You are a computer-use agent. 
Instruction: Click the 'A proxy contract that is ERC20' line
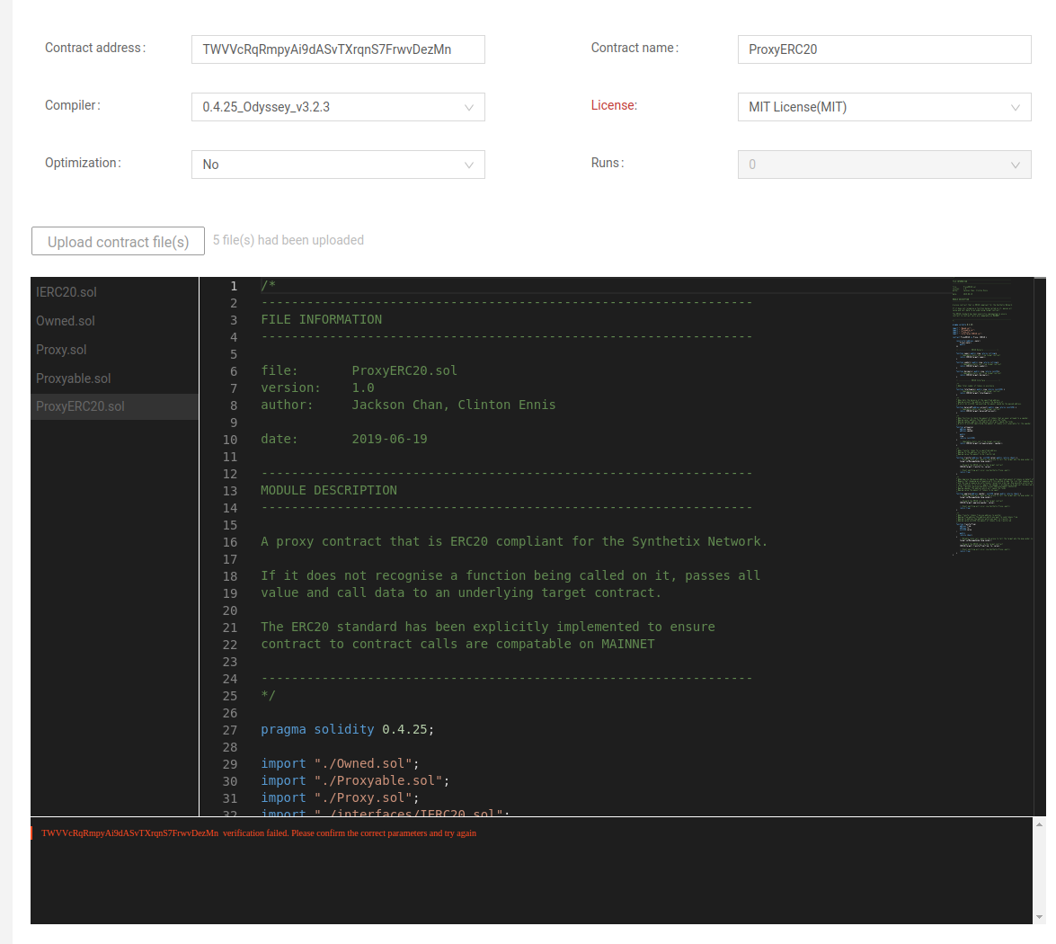(x=514, y=542)
